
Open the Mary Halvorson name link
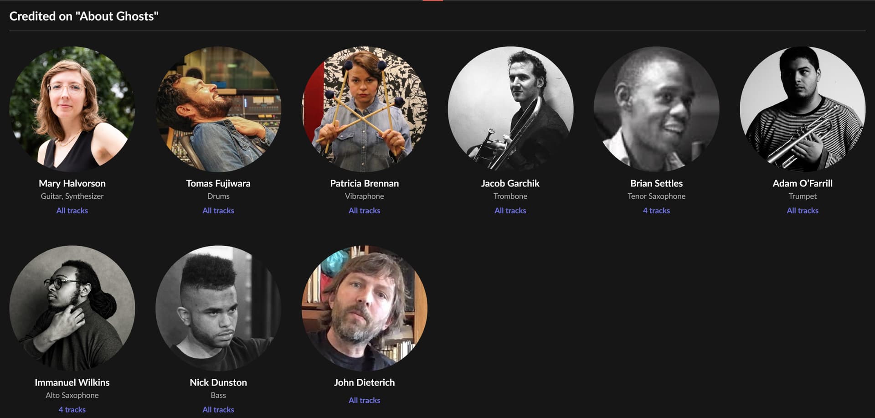pyautogui.click(x=72, y=183)
